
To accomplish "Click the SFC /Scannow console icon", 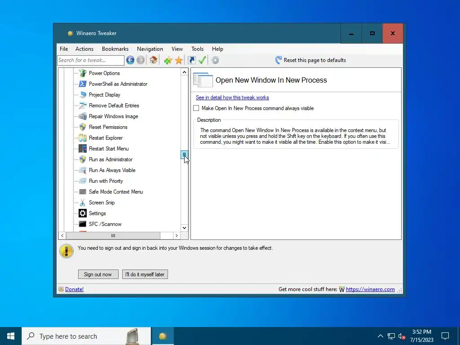I will click(x=83, y=224).
